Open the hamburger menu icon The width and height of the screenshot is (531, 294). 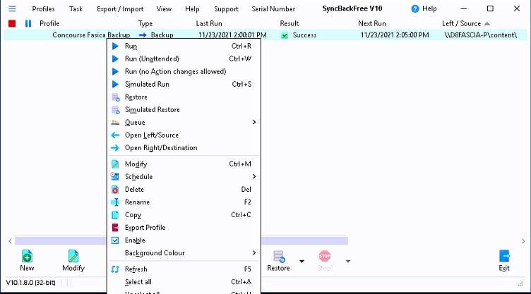(x=12, y=8)
